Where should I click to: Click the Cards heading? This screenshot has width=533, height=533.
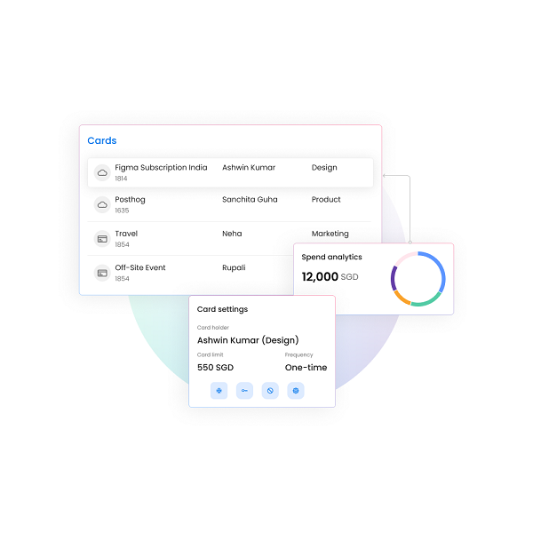(102, 140)
